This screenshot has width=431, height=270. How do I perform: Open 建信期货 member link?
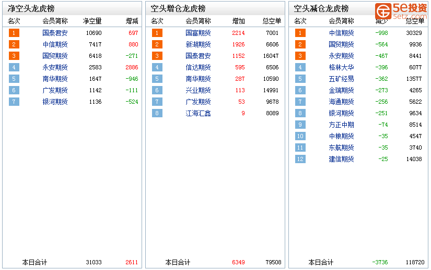coord(341,159)
